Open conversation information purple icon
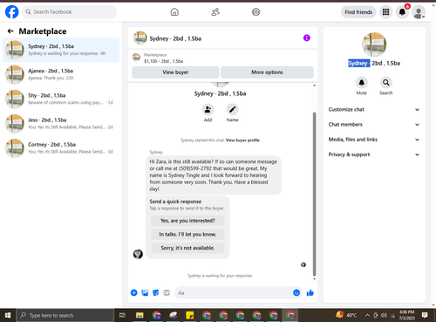This screenshot has width=436, height=322. tap(307, 38)
